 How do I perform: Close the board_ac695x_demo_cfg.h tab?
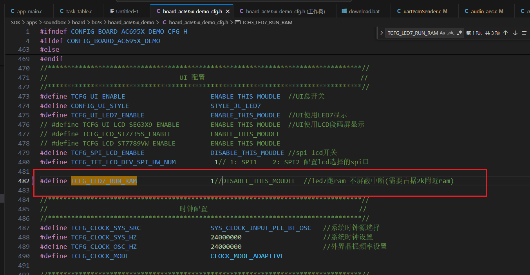(x=228, y=11)
